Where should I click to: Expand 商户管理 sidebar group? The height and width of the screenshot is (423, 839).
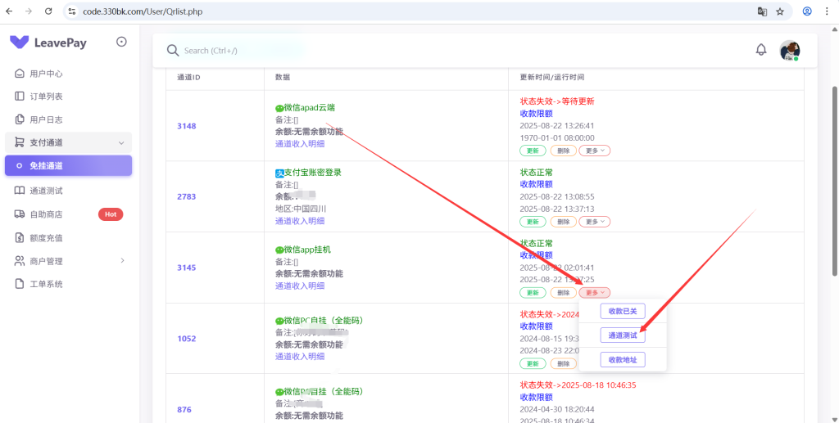(69, 261)
